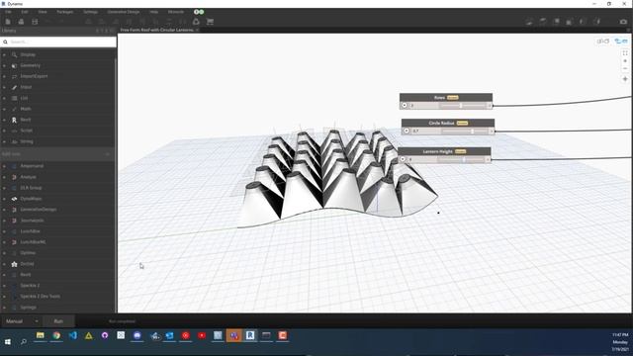Click the Zoom In plus icon
This screenshot has height=356, width=633.
625,61
